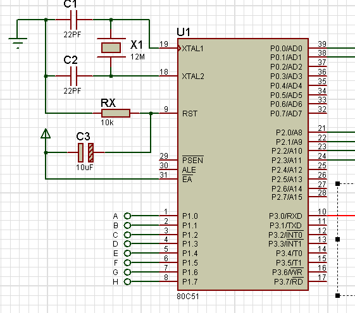Select terminal circle labeled H
This screenshot has width=355, height=313.
point(127,281)
